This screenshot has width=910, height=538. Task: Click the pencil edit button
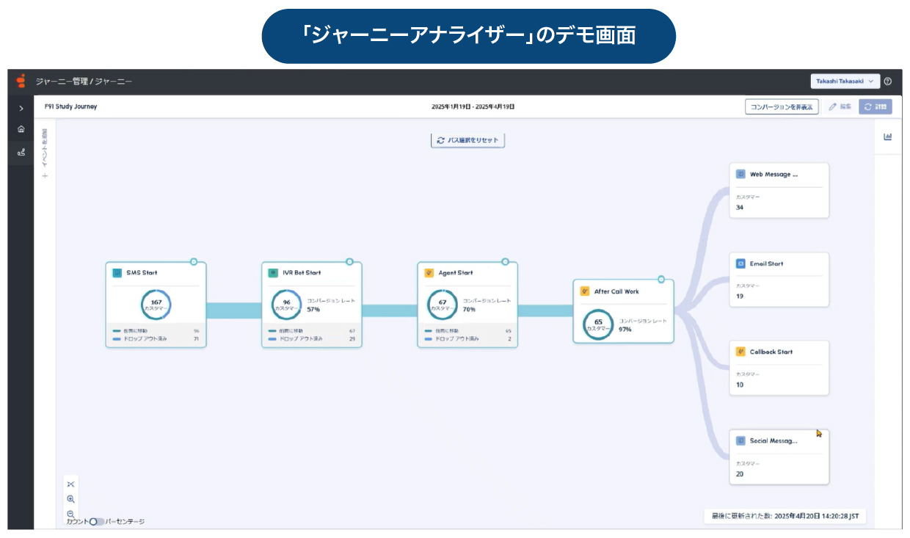click(x=840, y=107)
